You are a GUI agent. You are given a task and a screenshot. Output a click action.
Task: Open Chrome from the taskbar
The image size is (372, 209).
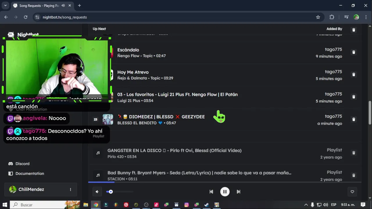coord(96,205)
